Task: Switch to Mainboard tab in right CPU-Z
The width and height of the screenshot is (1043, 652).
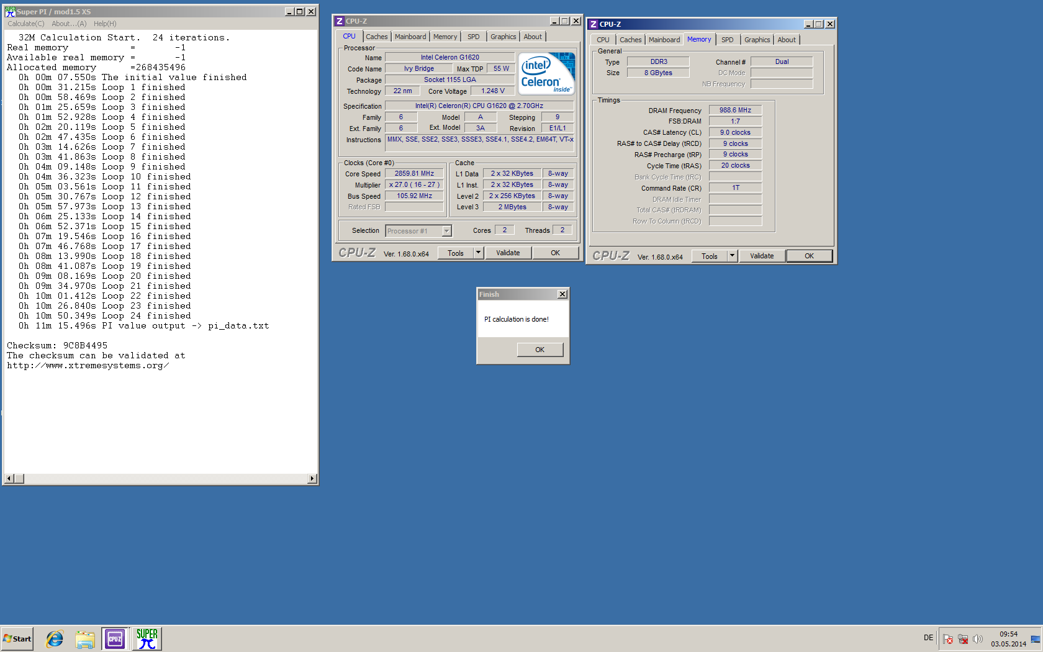Action: click(x=664, y=40)
